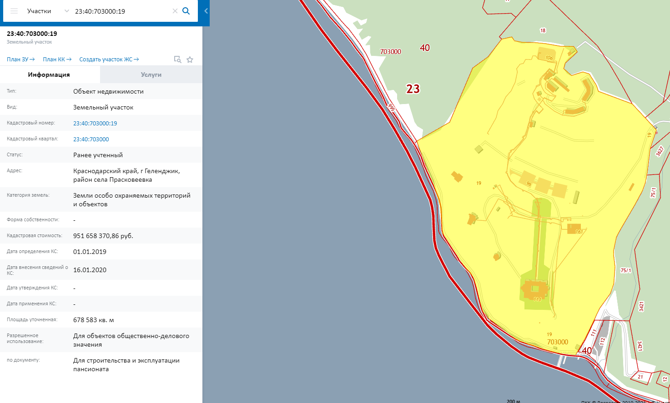This screenshot has height=403, width=670.
Task: Add parcel to favorites star icon
Action: coord(190,60)
